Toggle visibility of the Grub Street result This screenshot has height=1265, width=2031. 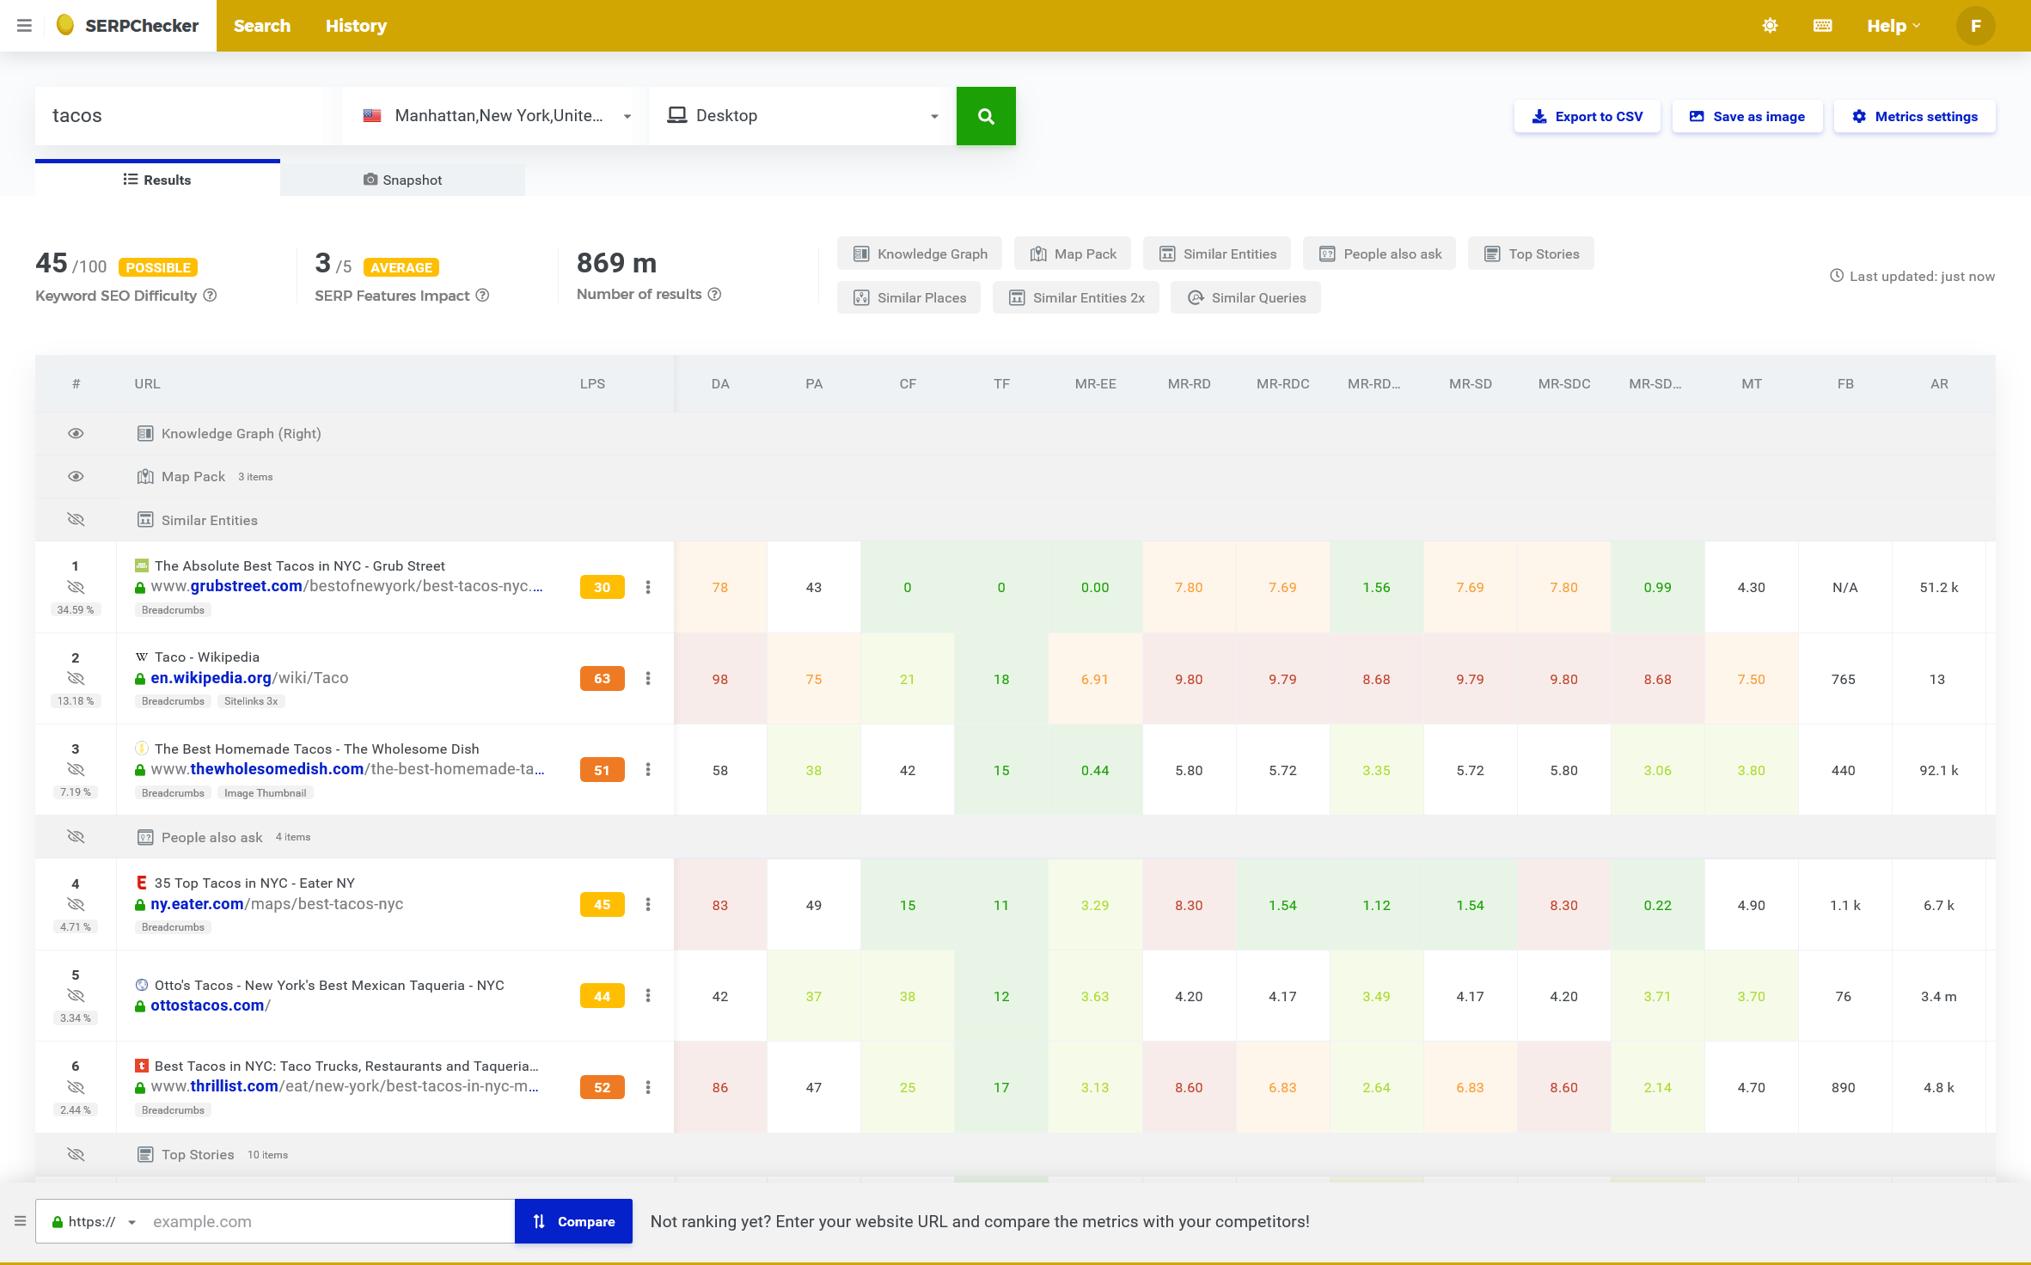click(x=76, y=586)
